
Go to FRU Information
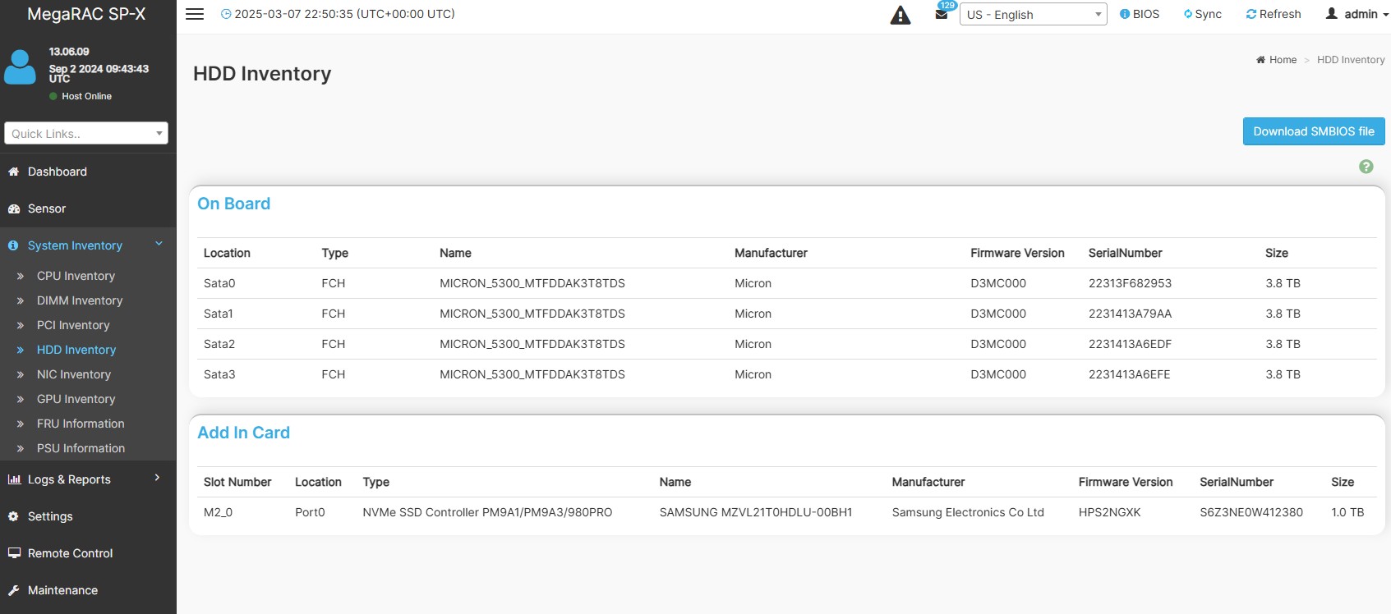pos(81,424)
